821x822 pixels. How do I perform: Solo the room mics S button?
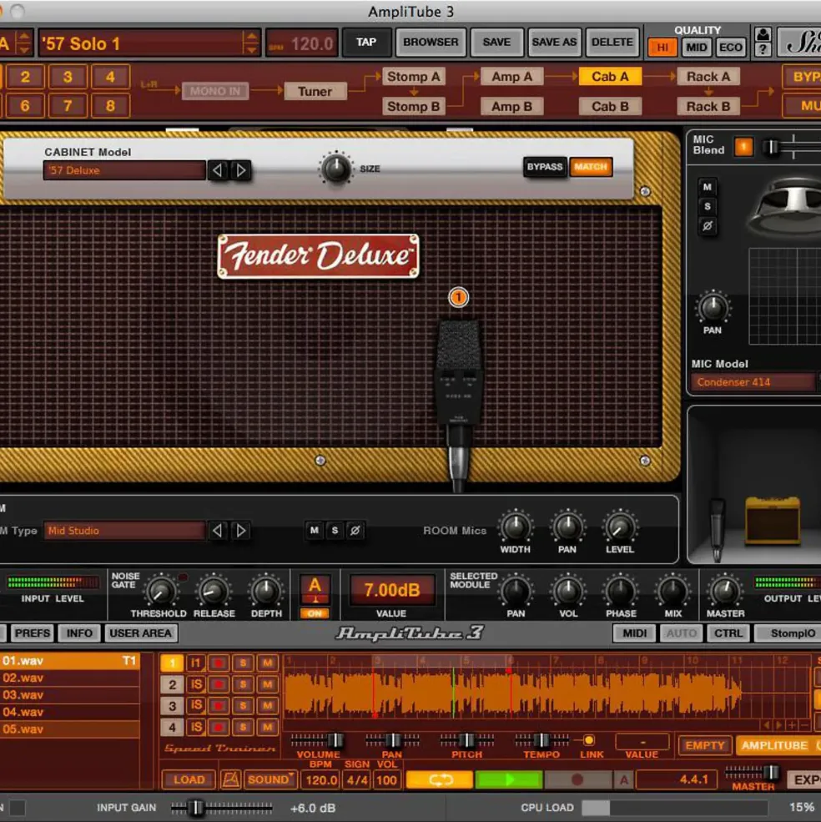click(335, 531)
